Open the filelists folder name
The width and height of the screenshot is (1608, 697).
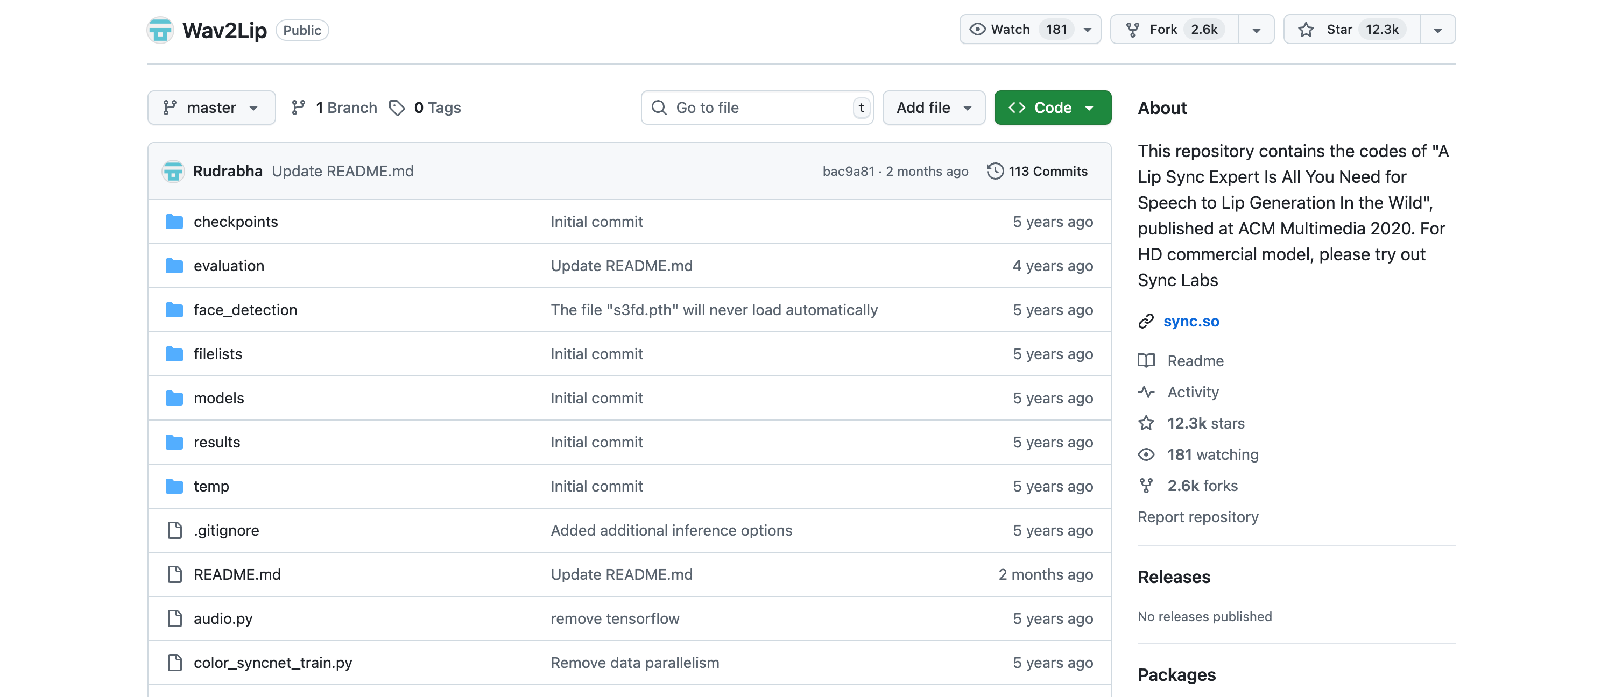217,354
